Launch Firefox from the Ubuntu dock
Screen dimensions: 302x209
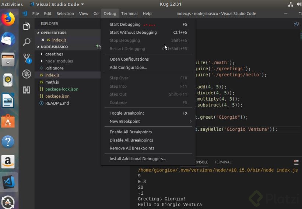(8, 19)
